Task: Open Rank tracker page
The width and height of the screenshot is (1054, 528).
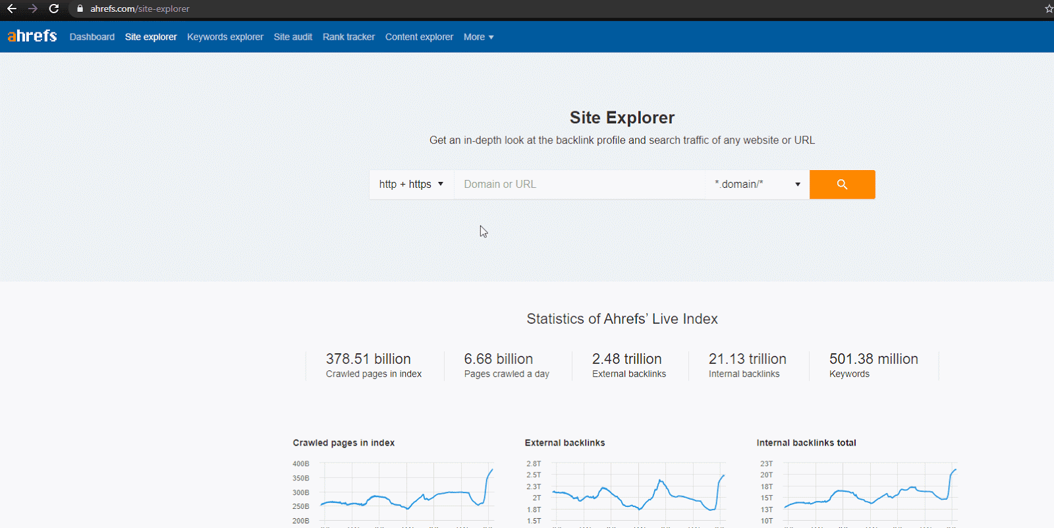Action: tap(348, 37)
